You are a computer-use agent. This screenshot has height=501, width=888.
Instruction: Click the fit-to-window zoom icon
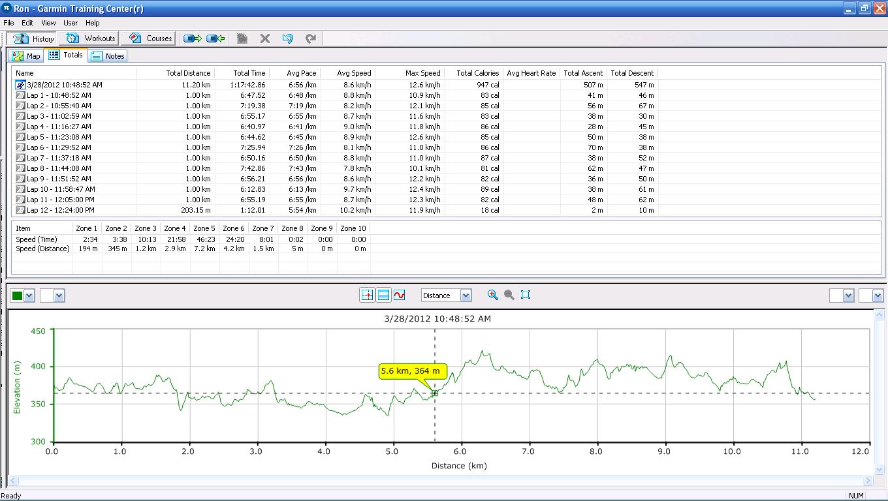pos(526,296)
